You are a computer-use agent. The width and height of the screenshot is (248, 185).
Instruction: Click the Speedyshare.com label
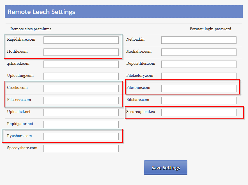[22, 148]
